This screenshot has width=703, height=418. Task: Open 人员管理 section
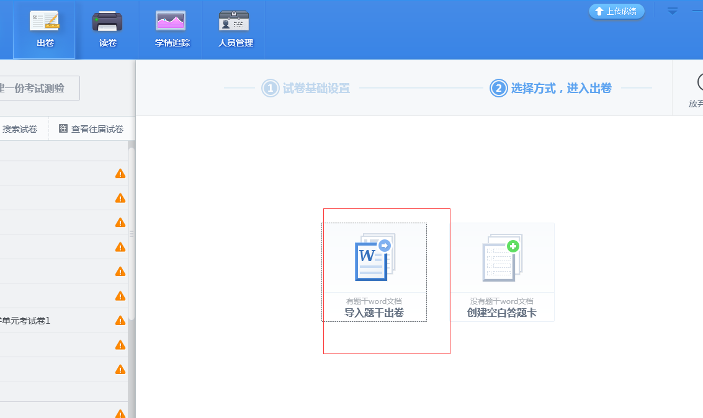235,30
